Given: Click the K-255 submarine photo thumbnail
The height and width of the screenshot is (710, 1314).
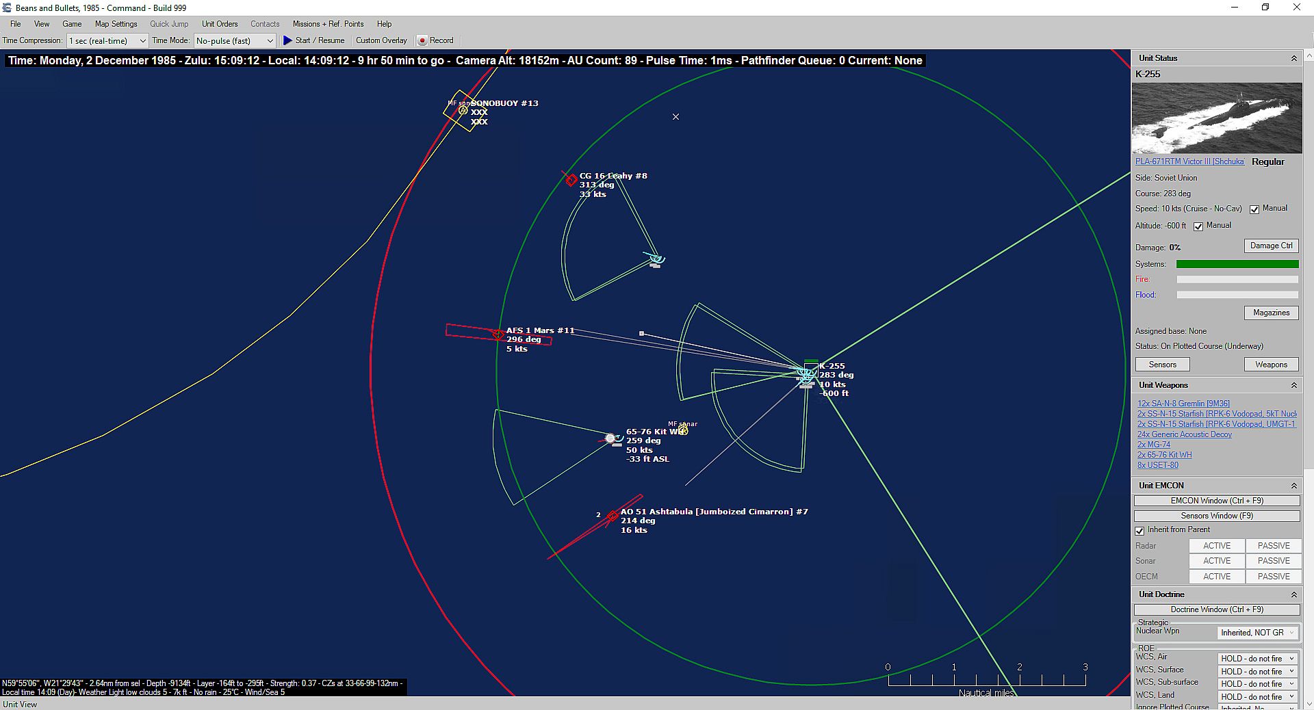Looking at the screenshot, I should click(x=1217, y=118).
